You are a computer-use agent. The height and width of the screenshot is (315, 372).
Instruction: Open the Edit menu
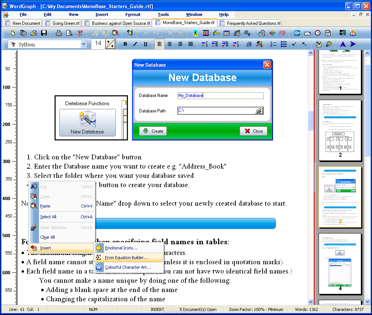pos(48,14)
